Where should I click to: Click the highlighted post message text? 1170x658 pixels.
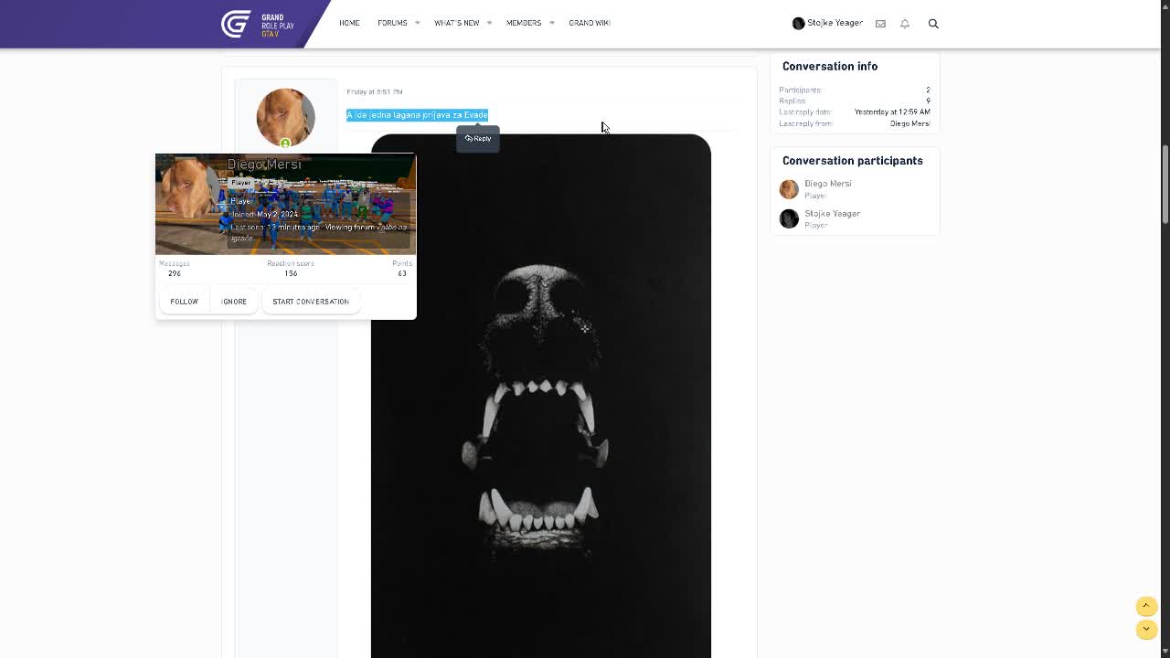pyautogui.click(x=417, y=115)
